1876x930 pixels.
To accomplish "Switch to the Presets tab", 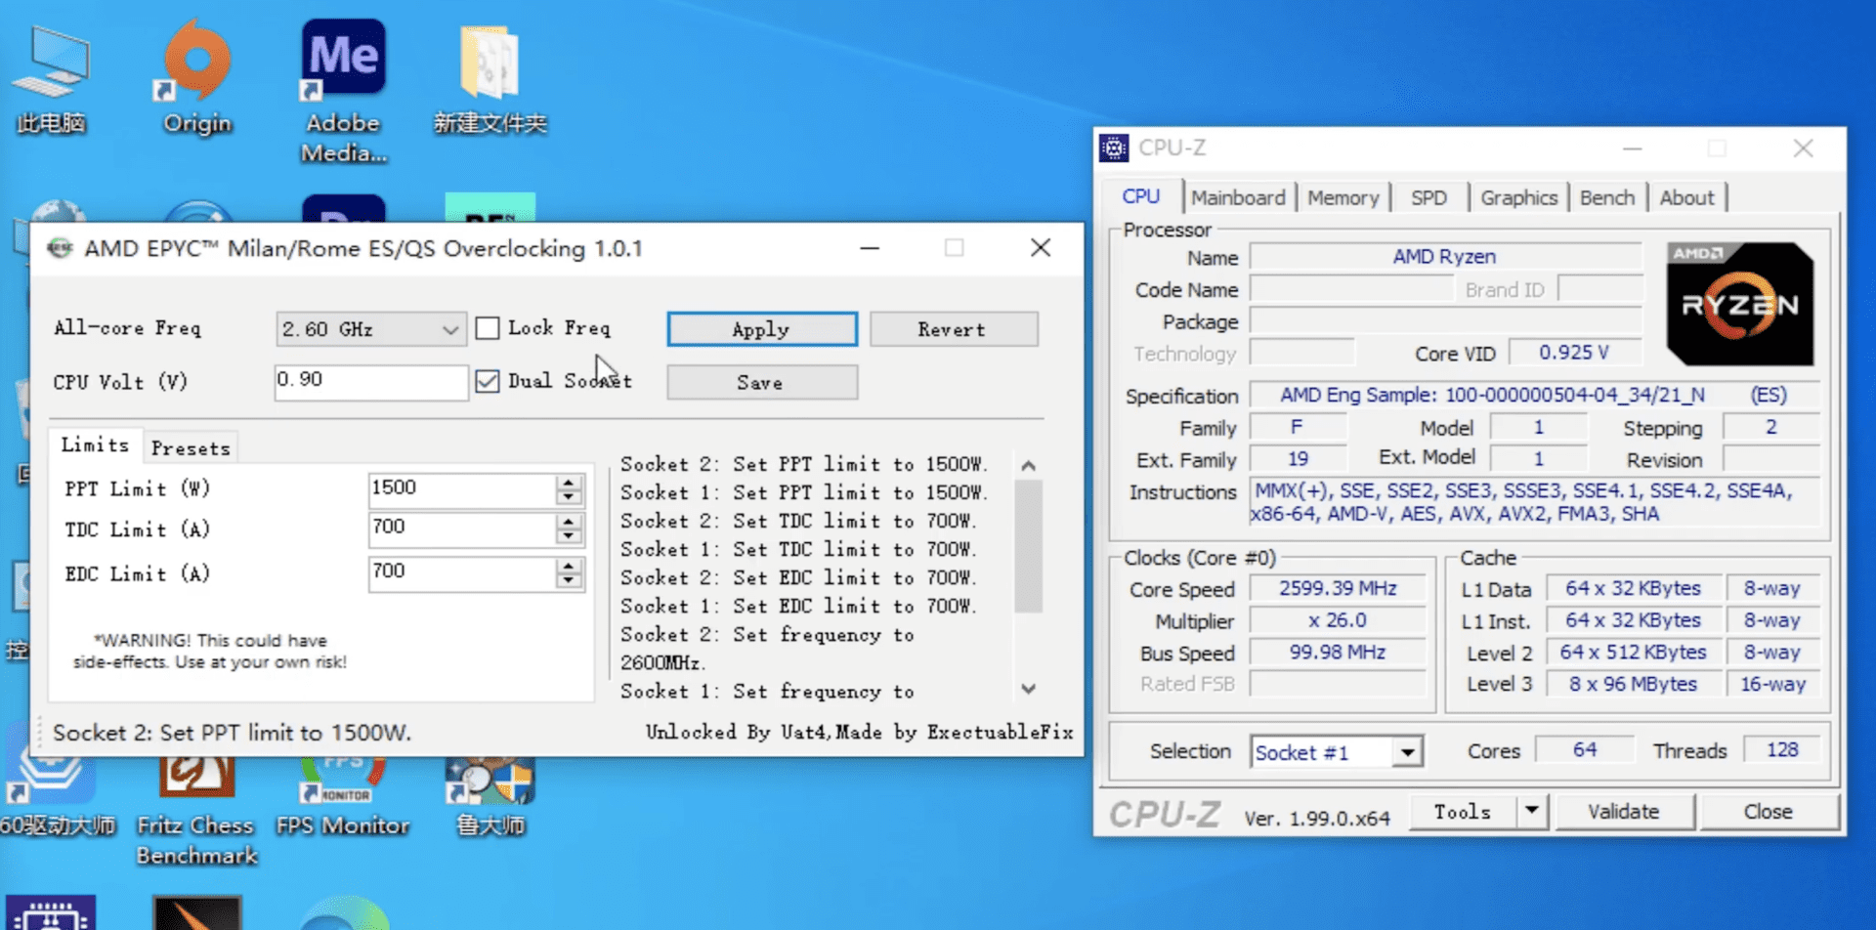I will (x=191, y=448).
